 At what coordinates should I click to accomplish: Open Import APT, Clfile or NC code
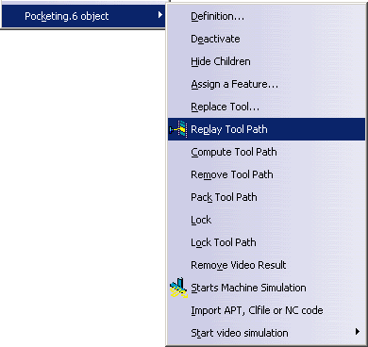pos(257,310)
